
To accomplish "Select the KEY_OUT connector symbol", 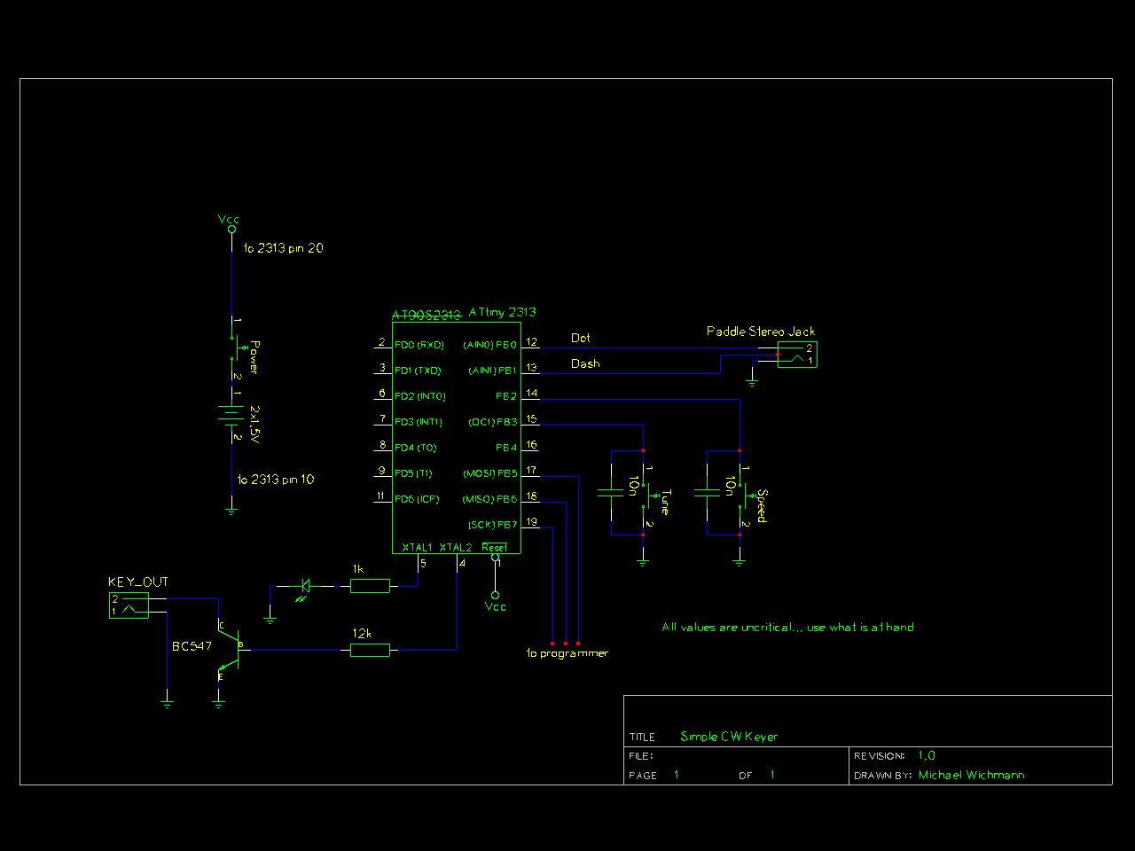I will (x=129, y=605).
